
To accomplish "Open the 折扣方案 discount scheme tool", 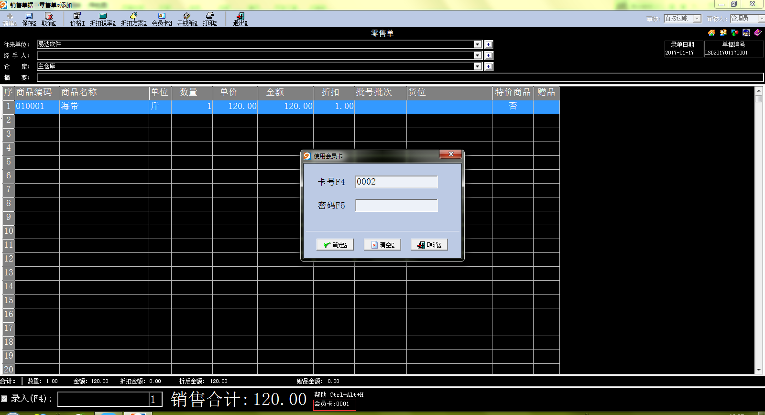I will [133, 19].
